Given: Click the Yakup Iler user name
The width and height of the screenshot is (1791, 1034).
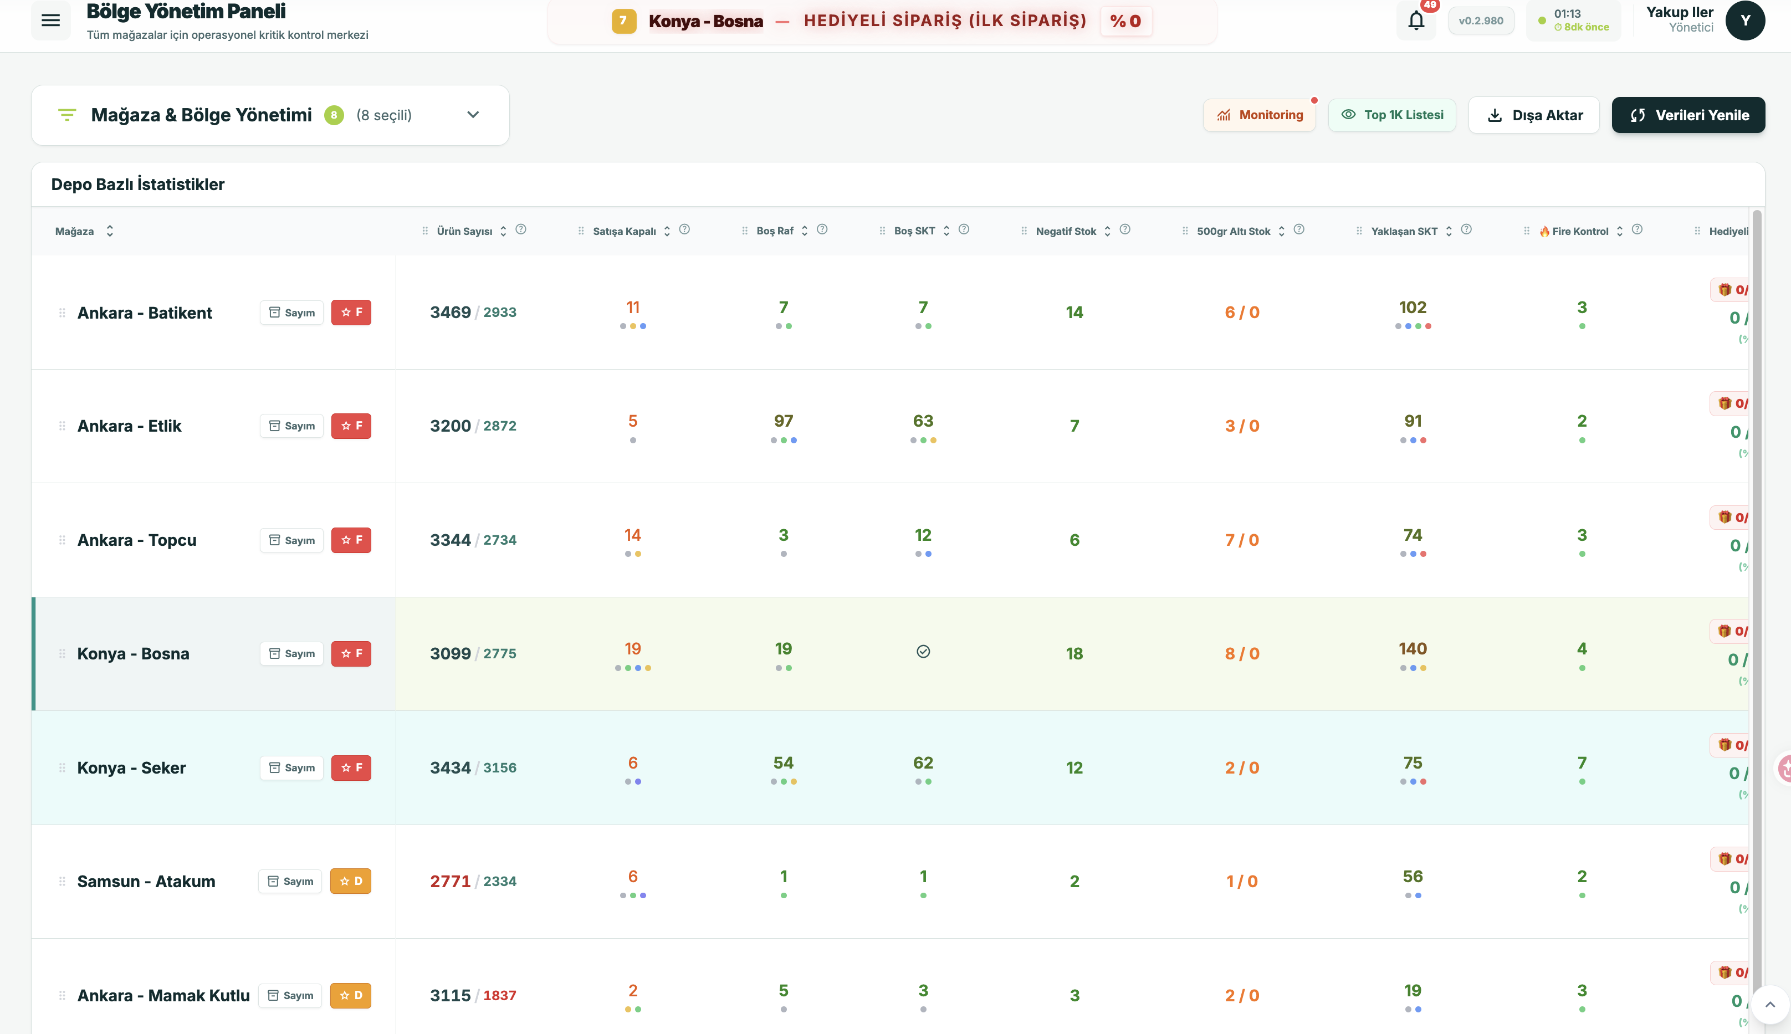Looking at the screenshot, I should pyautogui.click(x=1680, y=12).
